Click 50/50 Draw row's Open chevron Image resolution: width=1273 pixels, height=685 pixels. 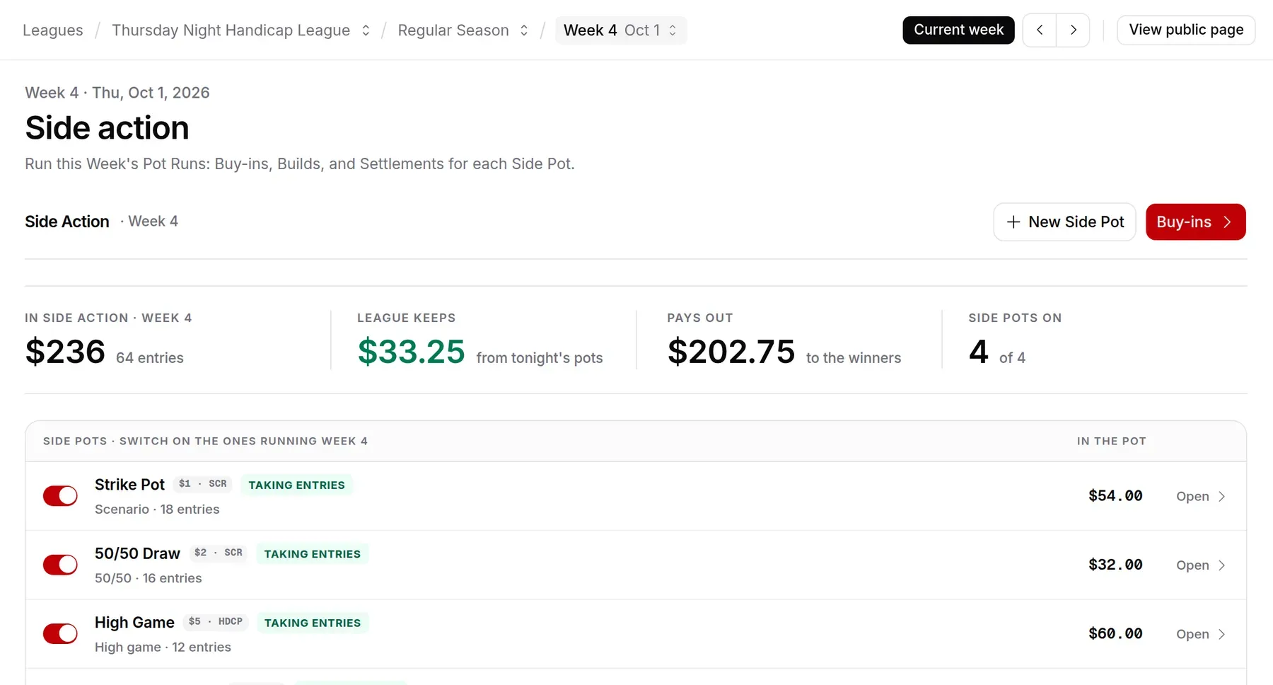[1221, 565]
